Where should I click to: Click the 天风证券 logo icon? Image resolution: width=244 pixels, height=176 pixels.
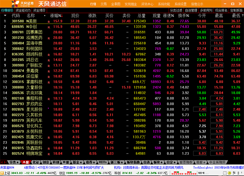pyautogui.click(x=15, y=3)
